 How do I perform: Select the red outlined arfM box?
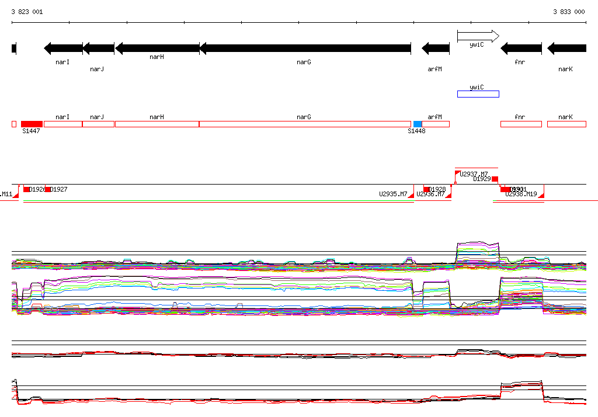click(436, 124)
